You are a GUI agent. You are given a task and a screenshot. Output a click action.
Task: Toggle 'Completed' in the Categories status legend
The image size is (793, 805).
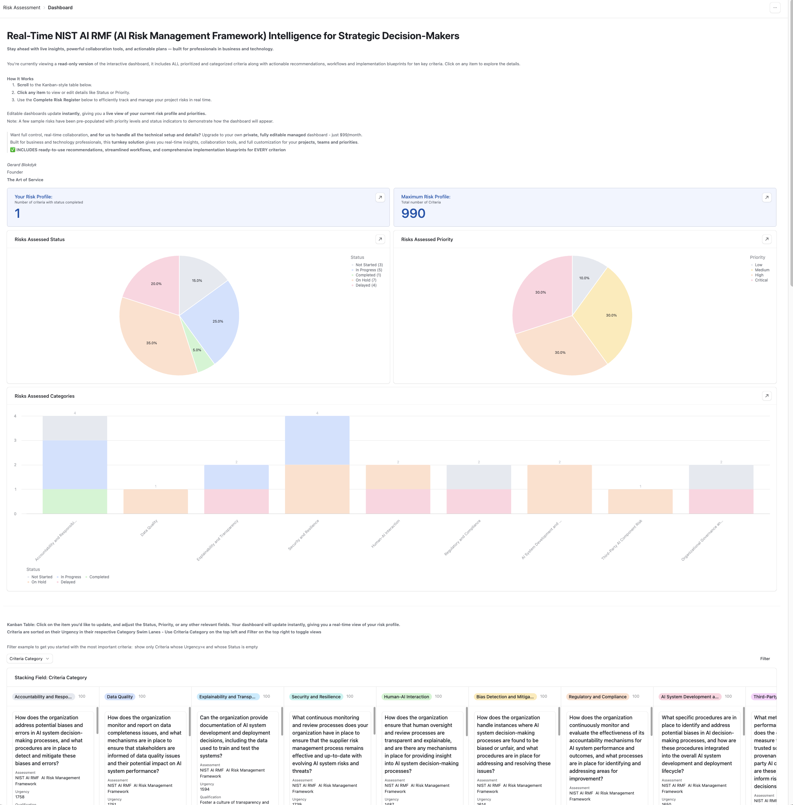pos(99,577)
